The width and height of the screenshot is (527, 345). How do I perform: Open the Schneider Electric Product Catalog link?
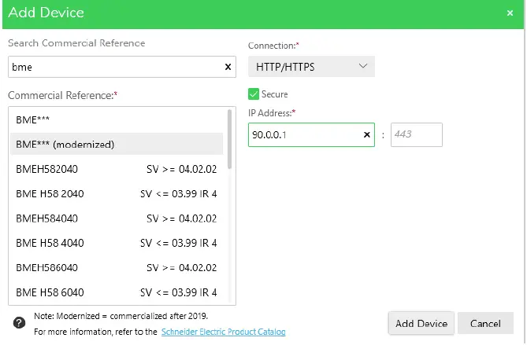click(223, 332)
